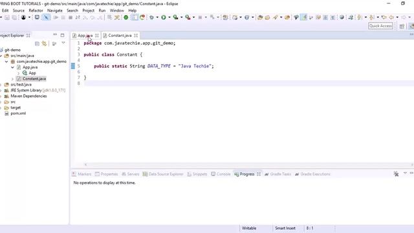Screen dimensions: 414x233
Task: Toggle the highlighted editor layout toolbar button
Action: click(x=135, y=17)
